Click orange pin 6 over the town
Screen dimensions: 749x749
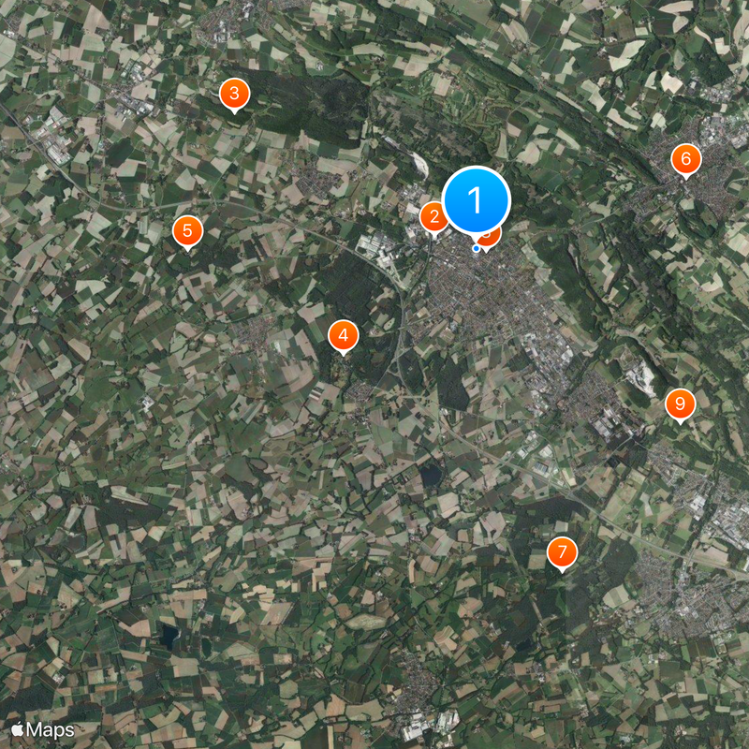click(x=686, y=159)
